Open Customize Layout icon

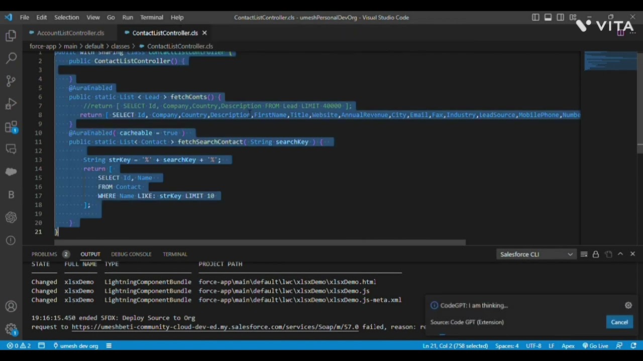pyautogui.click(x=573, y=17)
